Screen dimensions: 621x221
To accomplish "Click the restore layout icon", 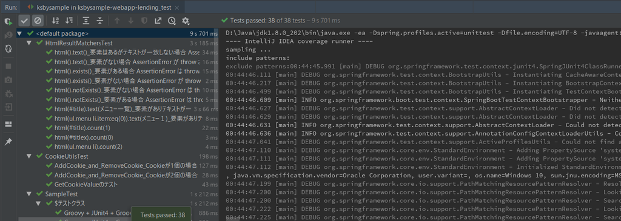I will point(8,124).
